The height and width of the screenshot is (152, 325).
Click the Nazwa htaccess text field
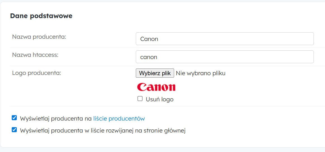(x=224, y=57)
